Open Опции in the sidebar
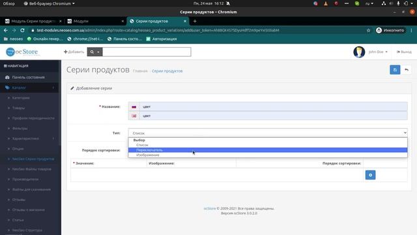This screenshot has width=417, height=235. tap(18, 149)
